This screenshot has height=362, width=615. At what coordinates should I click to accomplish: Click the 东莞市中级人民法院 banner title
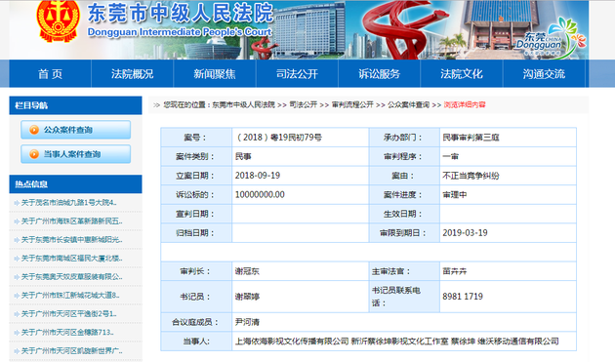pyautogui.click(x=180, y=13)
